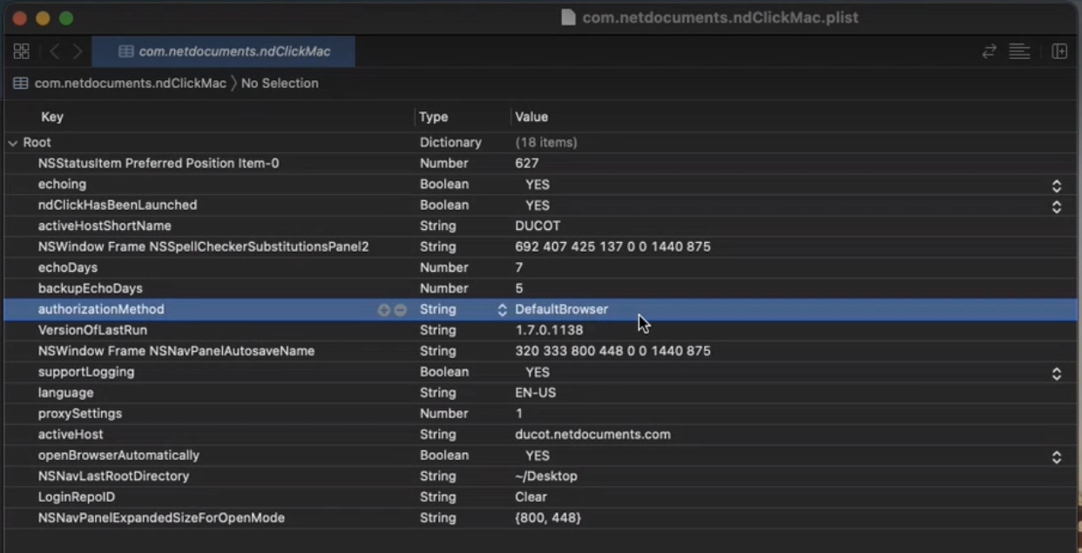Click the {800, 448} value

click(548, 519)
